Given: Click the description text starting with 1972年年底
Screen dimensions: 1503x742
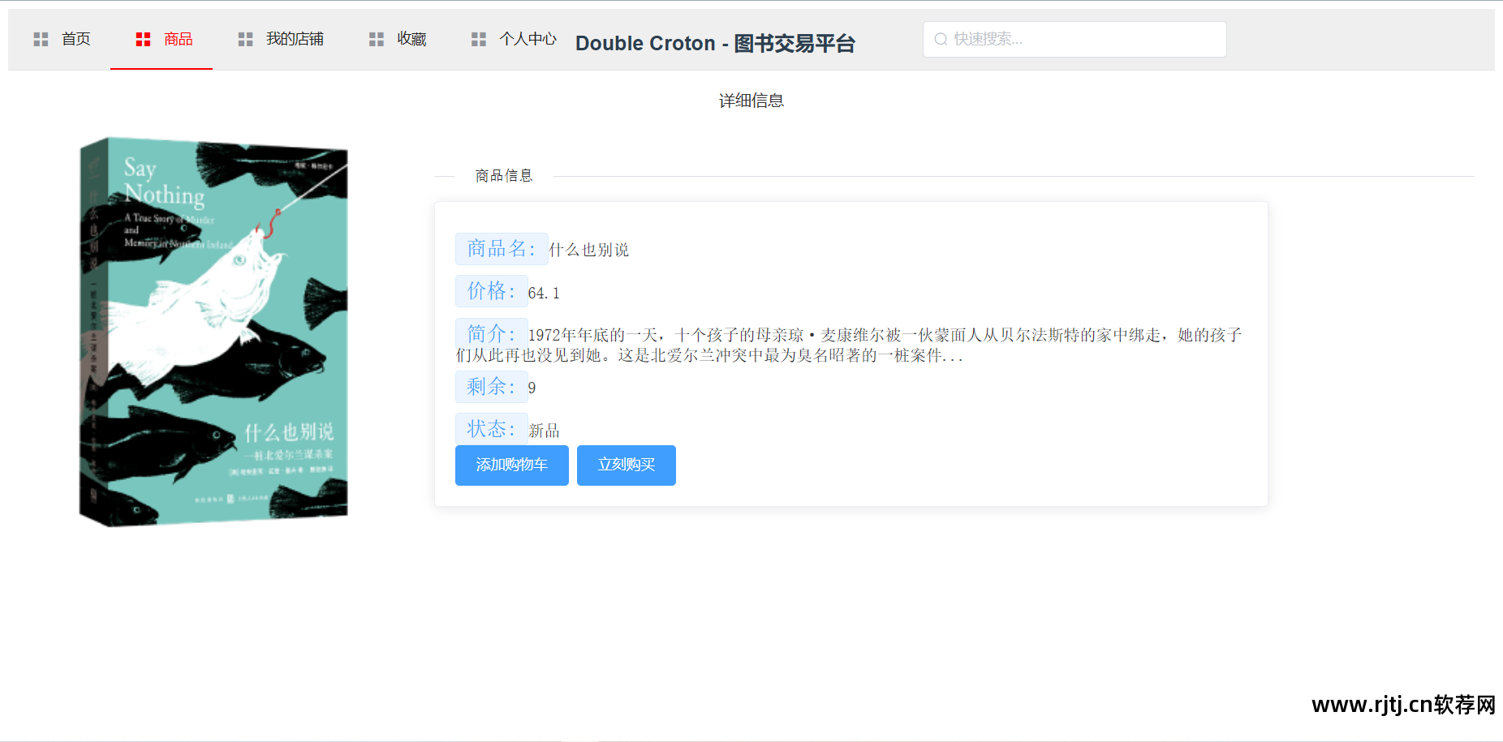Looking at the screenshot, I should click(849, 345).
